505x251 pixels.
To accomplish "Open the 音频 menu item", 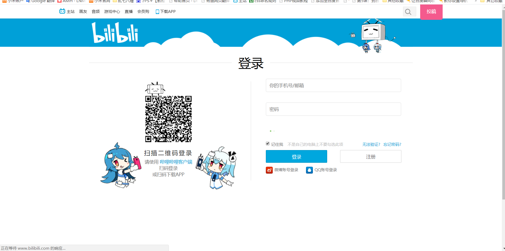I will point(96,12).
